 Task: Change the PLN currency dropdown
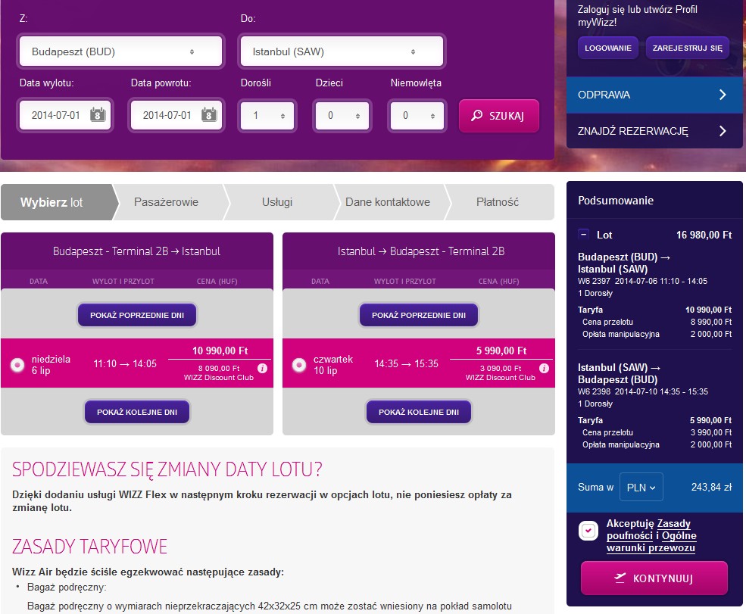[x=641, y=487]
